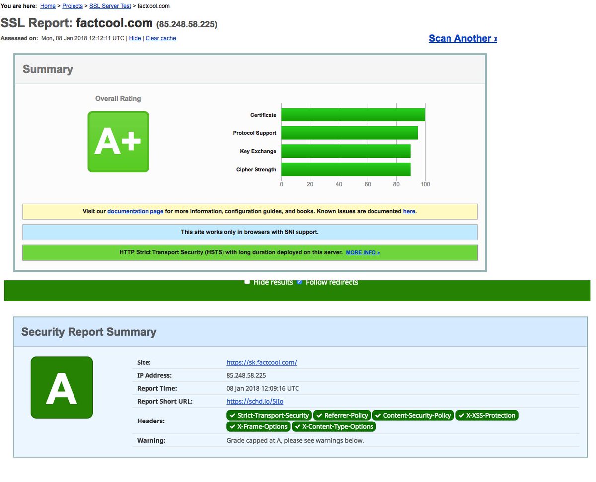Click the Clear cache link
Screen dimensions: 596x482
pos(160,38)
